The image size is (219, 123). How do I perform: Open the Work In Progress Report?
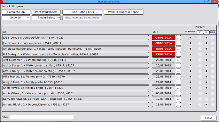pos(124,12)
